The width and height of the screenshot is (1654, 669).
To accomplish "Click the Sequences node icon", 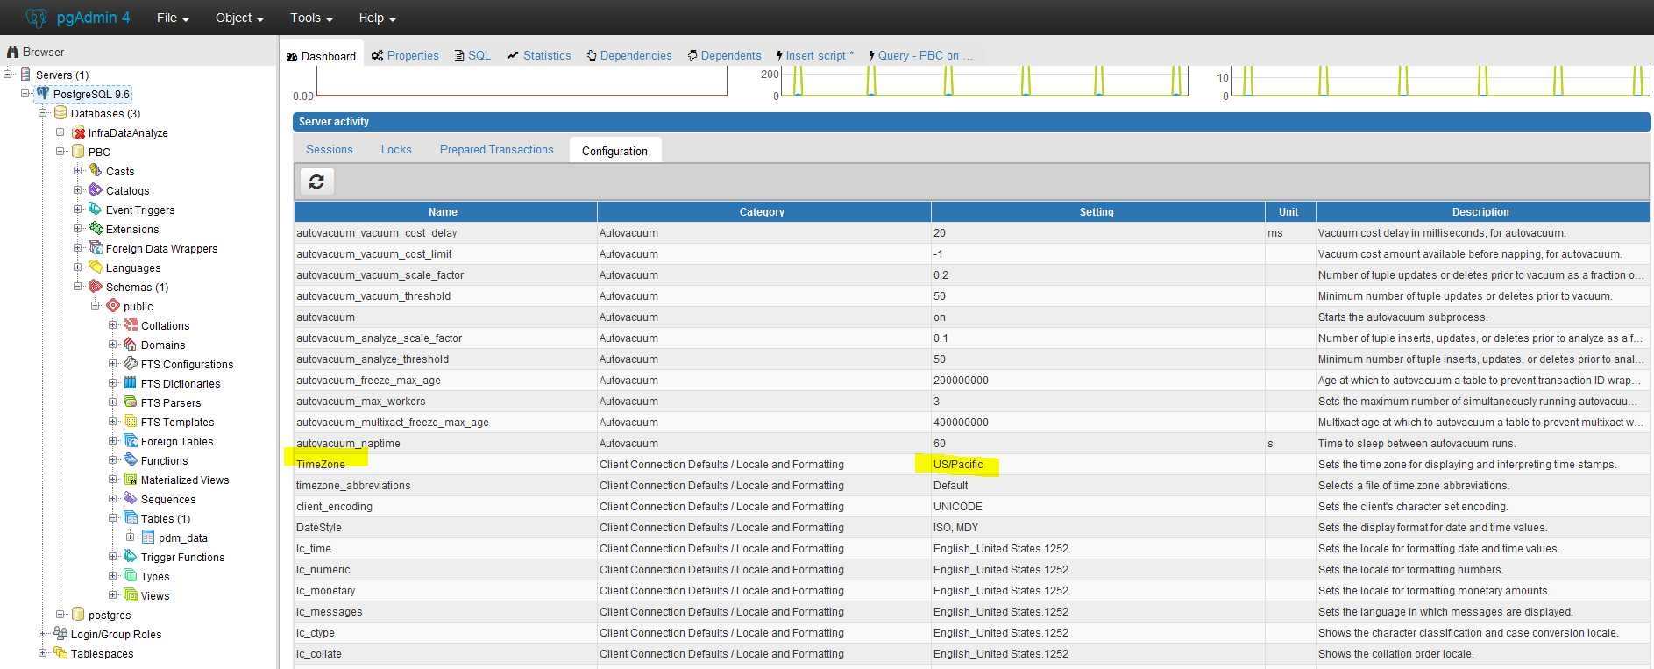I will [x=131, y=499].
